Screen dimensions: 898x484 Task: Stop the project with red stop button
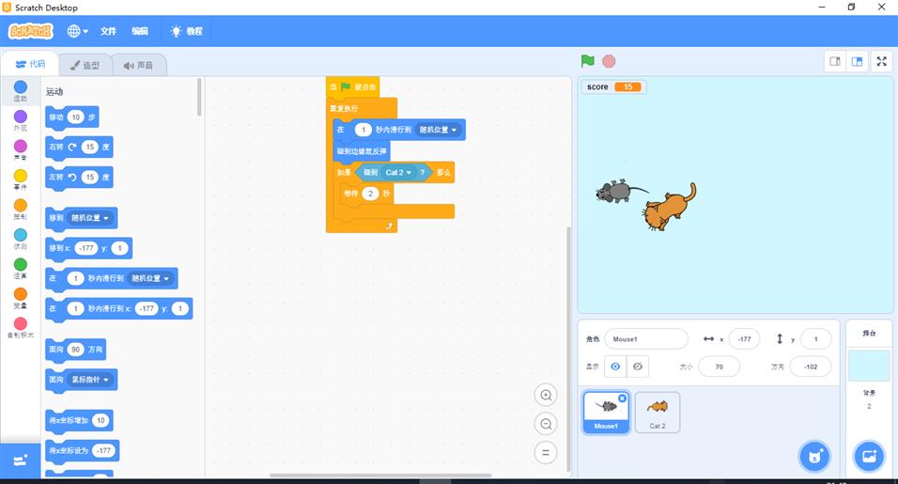click(x=609, y=61)
